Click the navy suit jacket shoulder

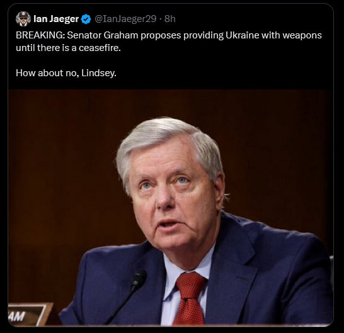coord(285,244)
